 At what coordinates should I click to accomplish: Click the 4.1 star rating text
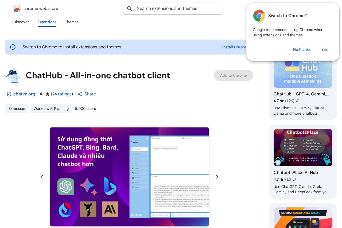pos(45,94)
